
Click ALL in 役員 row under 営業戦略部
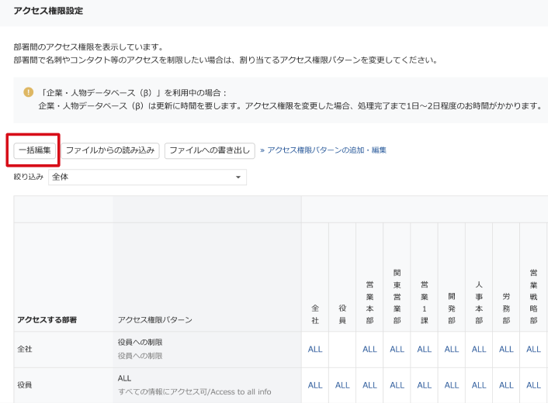pos(533,385)
